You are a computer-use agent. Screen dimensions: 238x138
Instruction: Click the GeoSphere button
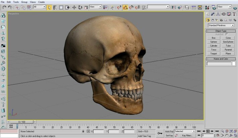pyautogui.click(x=228, y=42)
